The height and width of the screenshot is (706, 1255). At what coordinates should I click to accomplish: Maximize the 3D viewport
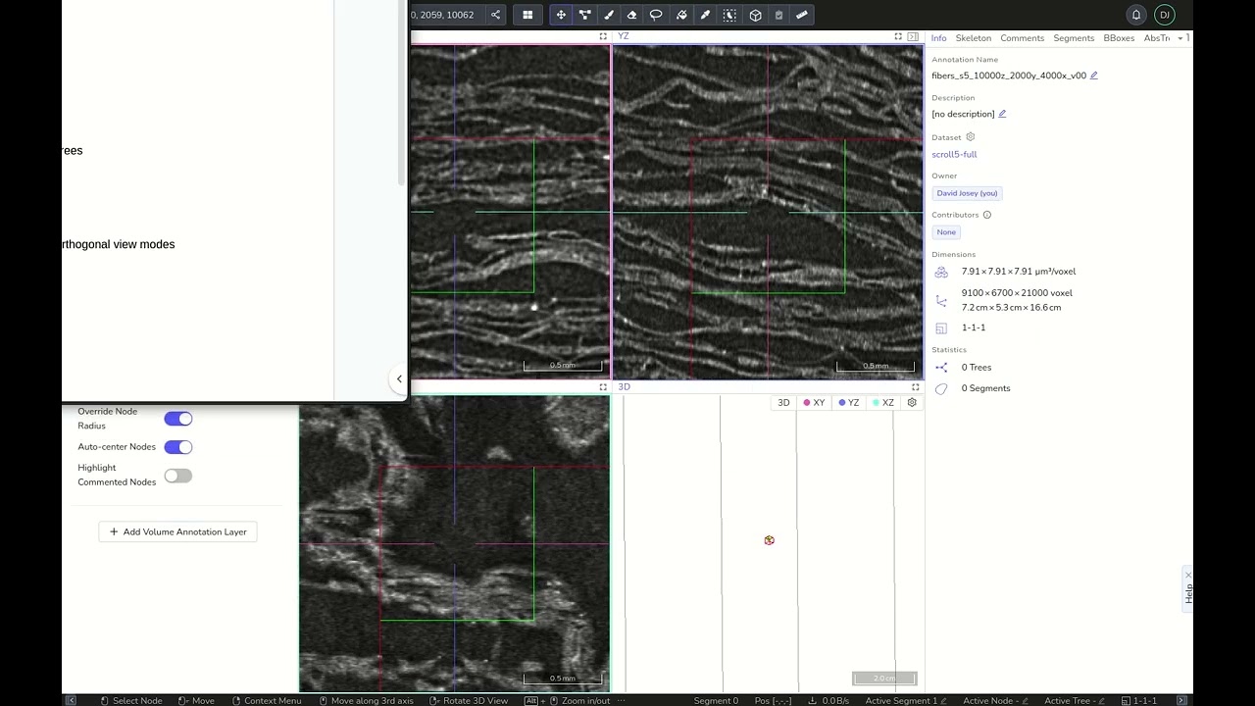(916, 387)
